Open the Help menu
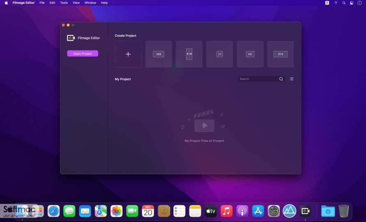The image size is (366, 222). point(104,3)
